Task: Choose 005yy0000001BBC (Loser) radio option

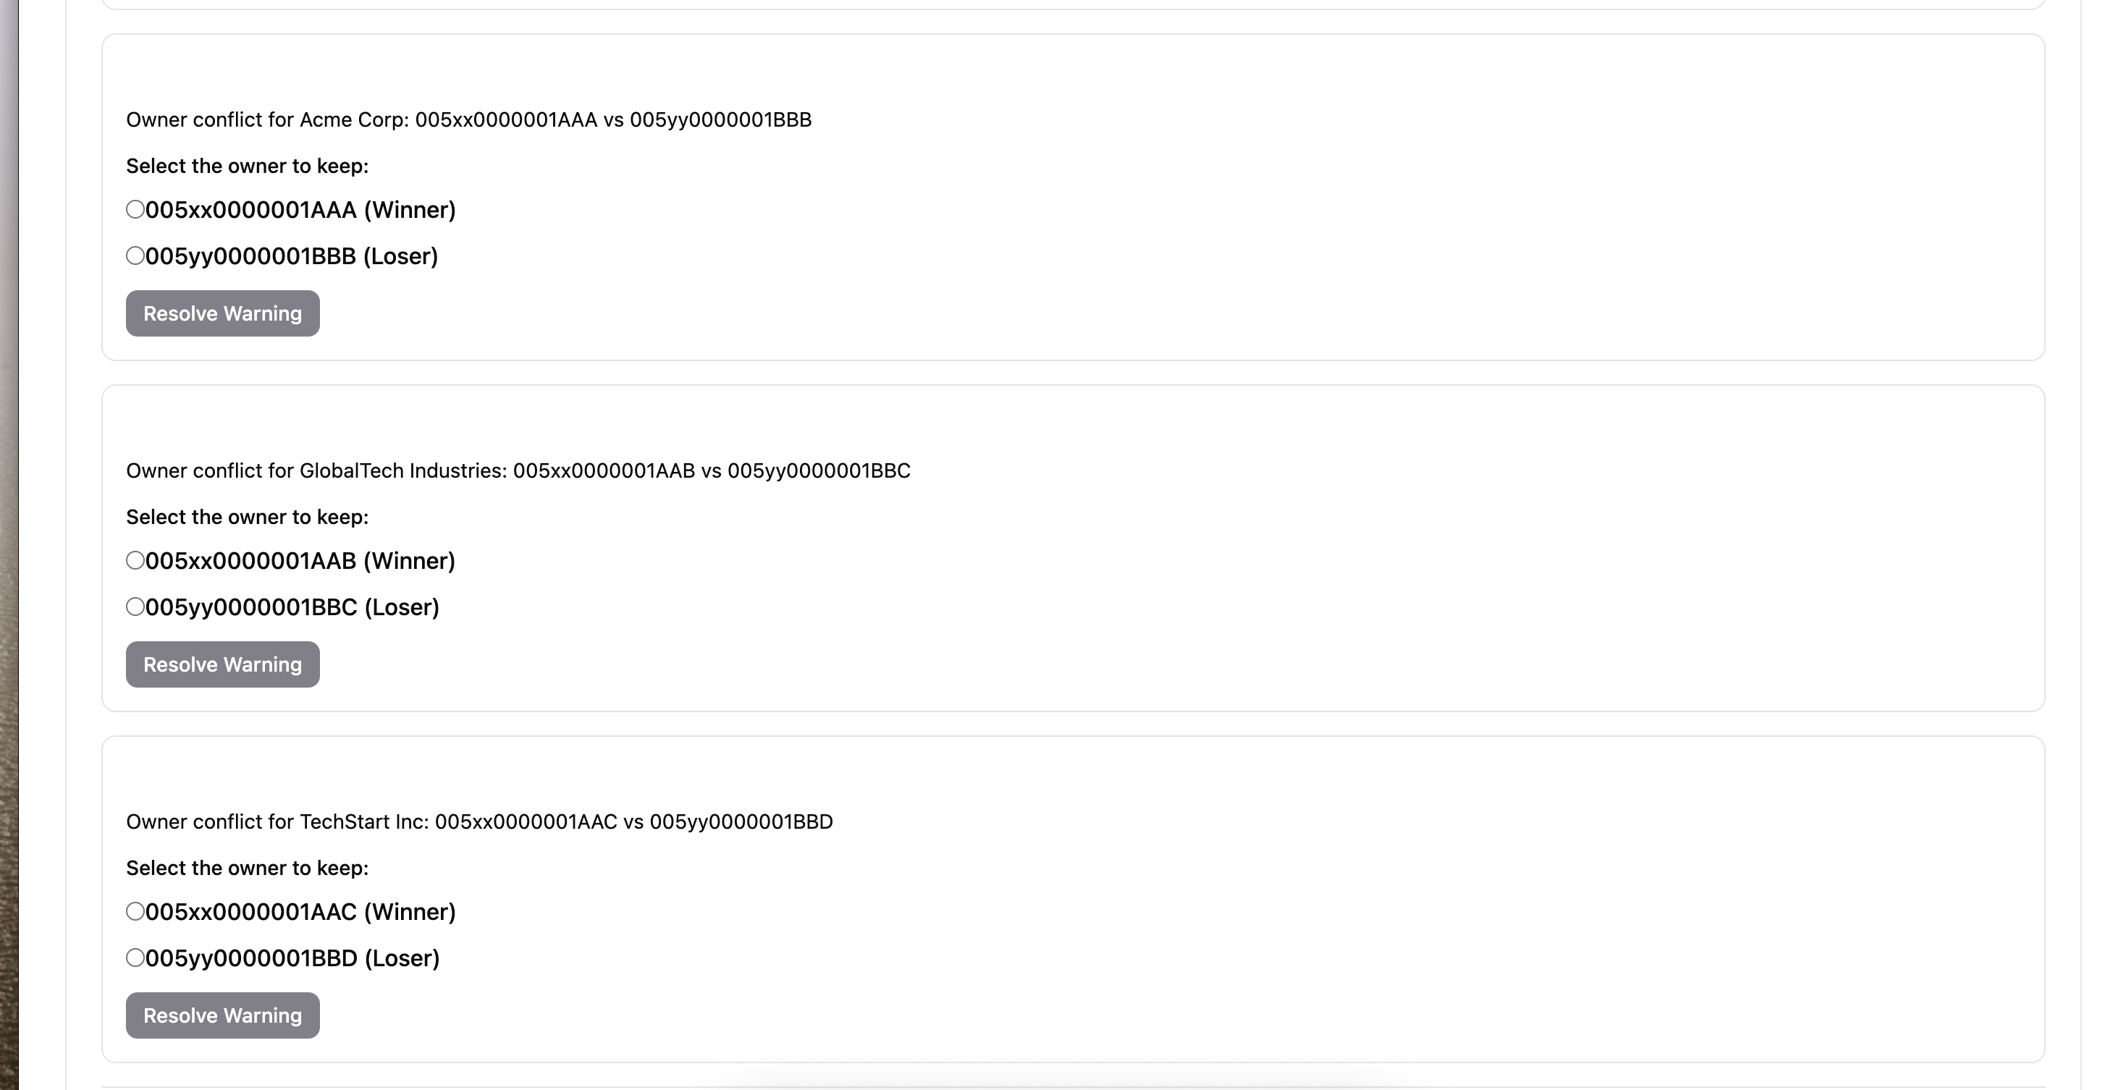Action: click(x=135, y=607)
